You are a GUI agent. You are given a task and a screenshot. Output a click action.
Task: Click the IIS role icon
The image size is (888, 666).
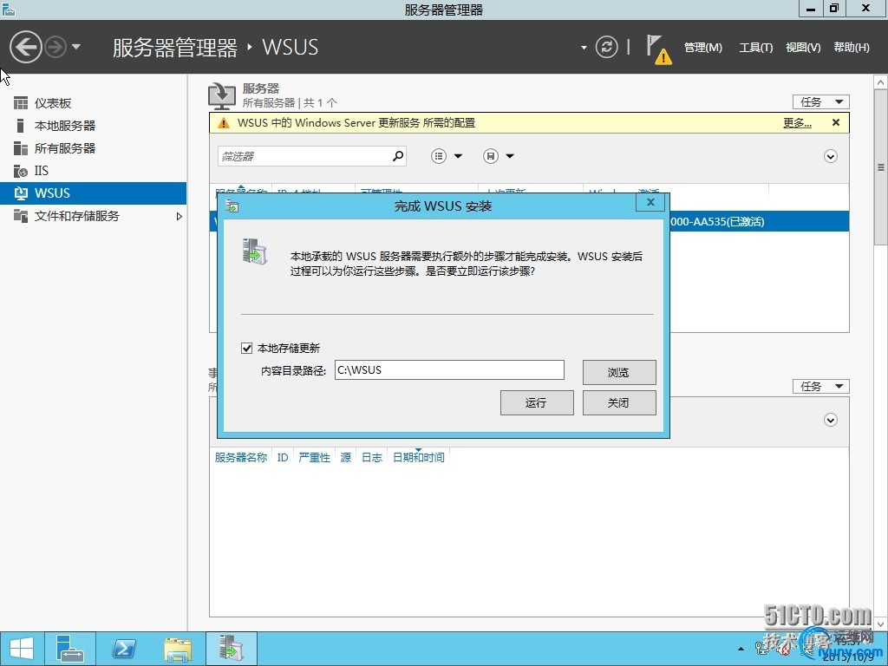[x=21, y=171]
